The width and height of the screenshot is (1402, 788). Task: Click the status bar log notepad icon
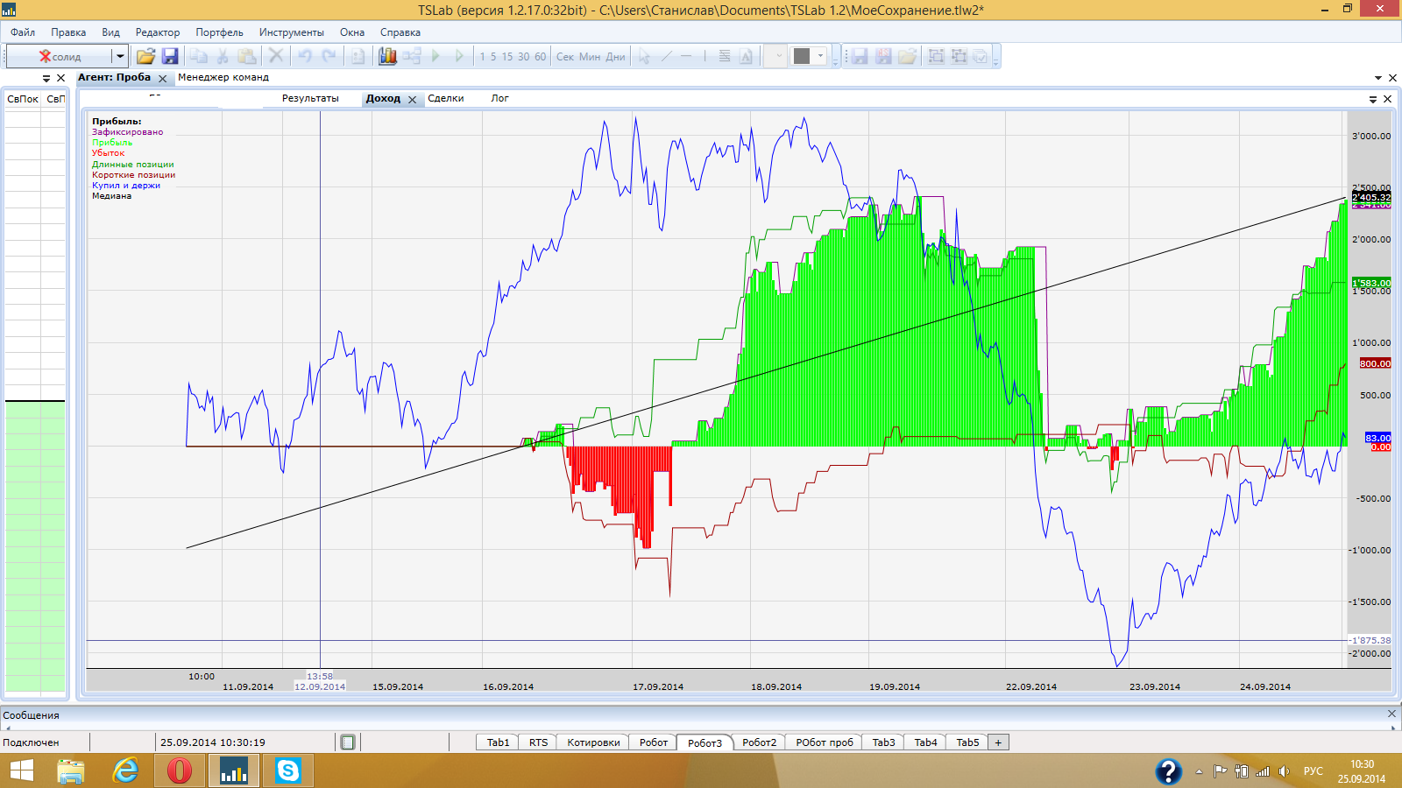348,742
